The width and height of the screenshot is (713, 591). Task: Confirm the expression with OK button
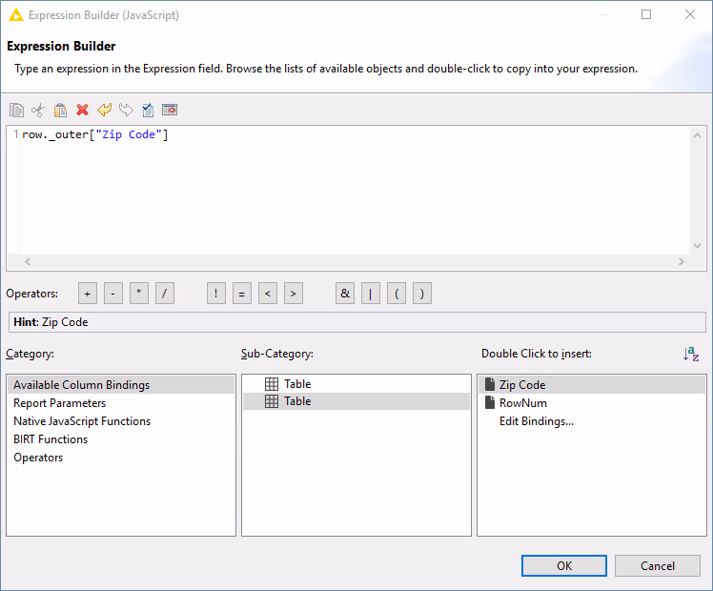click(x=564, y=565)
